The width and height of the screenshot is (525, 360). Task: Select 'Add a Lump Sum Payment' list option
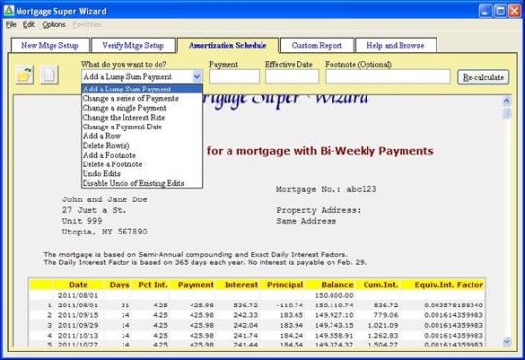point(142,90)
